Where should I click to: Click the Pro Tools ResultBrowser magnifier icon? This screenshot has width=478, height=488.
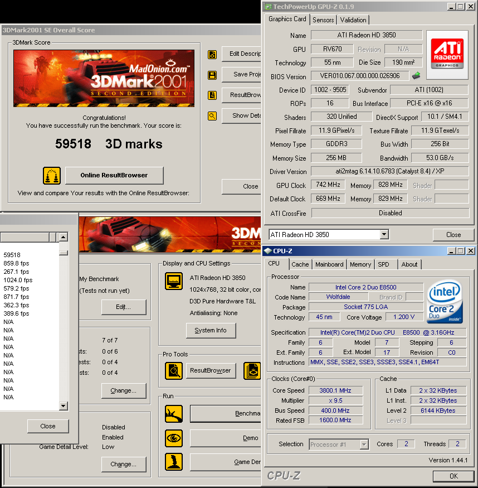coord(174,371)
